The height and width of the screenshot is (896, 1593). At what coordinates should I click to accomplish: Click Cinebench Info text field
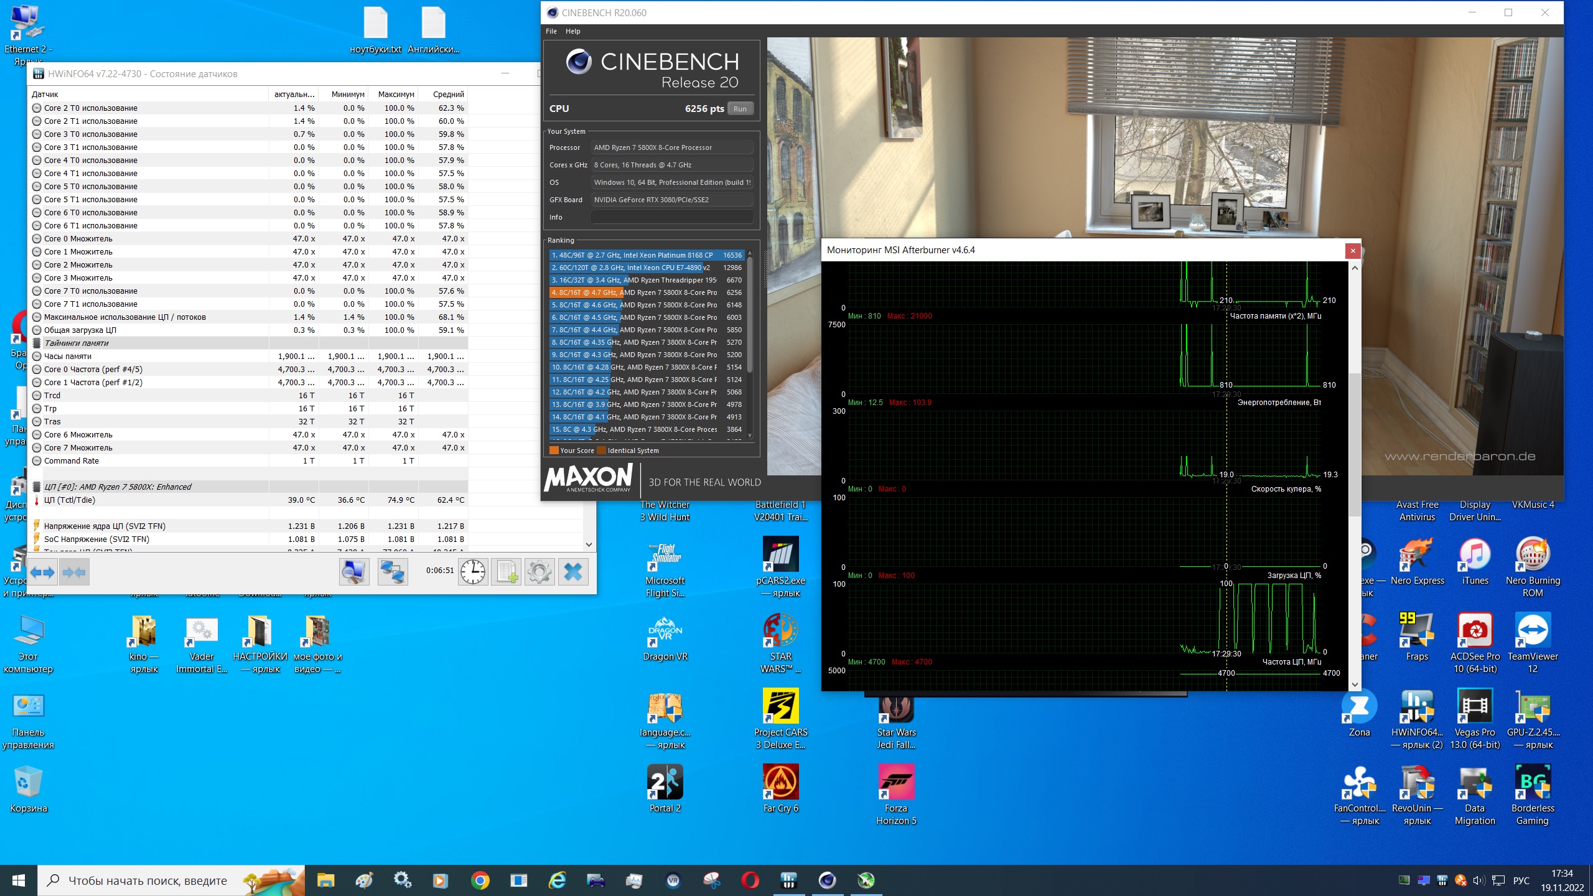[671, 217]
